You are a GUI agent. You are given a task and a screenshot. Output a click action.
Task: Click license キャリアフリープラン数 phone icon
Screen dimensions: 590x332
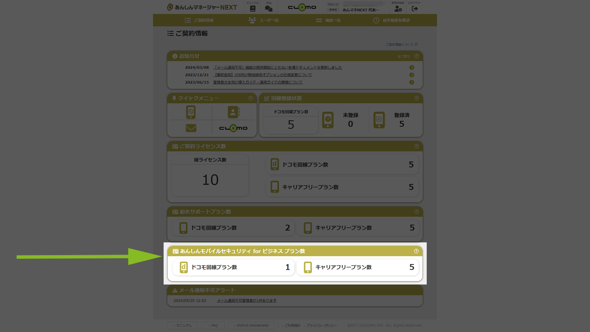click(275, 187)
